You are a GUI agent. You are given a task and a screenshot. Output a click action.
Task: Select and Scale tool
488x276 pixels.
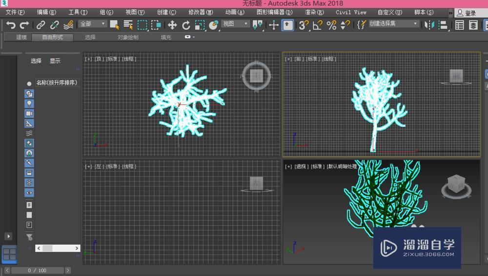[x=200, y=25]
